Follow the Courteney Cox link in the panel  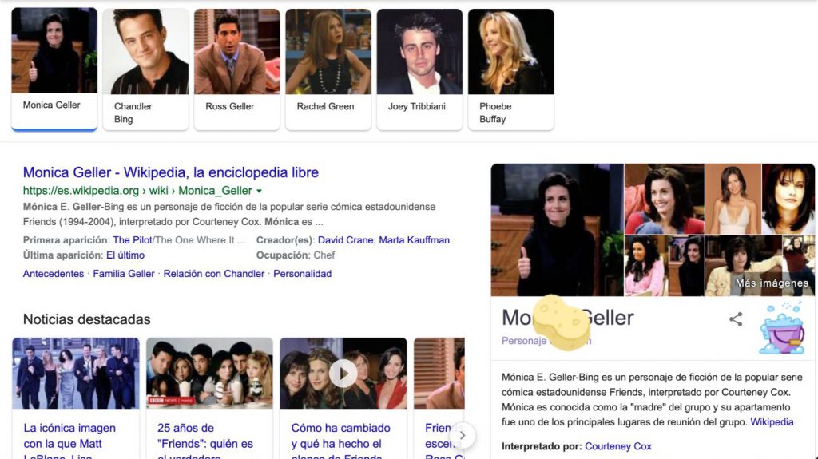[618, 446]
